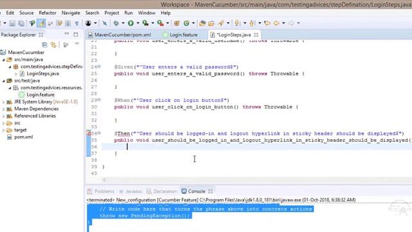
Task: Open Back history dropdown arrow
Action: point(283,23)
